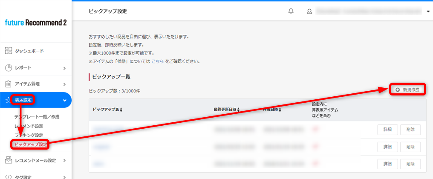Click the ピックアップ設定 page title

(108, 12)
